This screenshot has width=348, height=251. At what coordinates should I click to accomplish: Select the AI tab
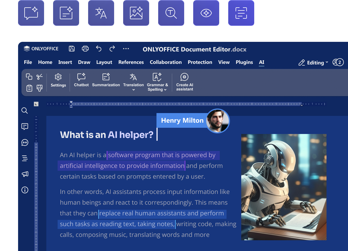click(262, 62)
